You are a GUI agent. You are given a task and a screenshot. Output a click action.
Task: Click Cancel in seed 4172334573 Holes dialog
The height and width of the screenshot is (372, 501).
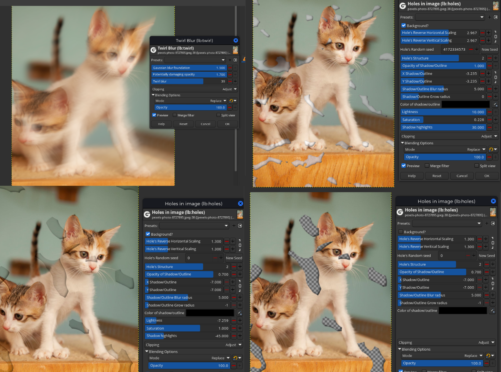coord(462,176)
